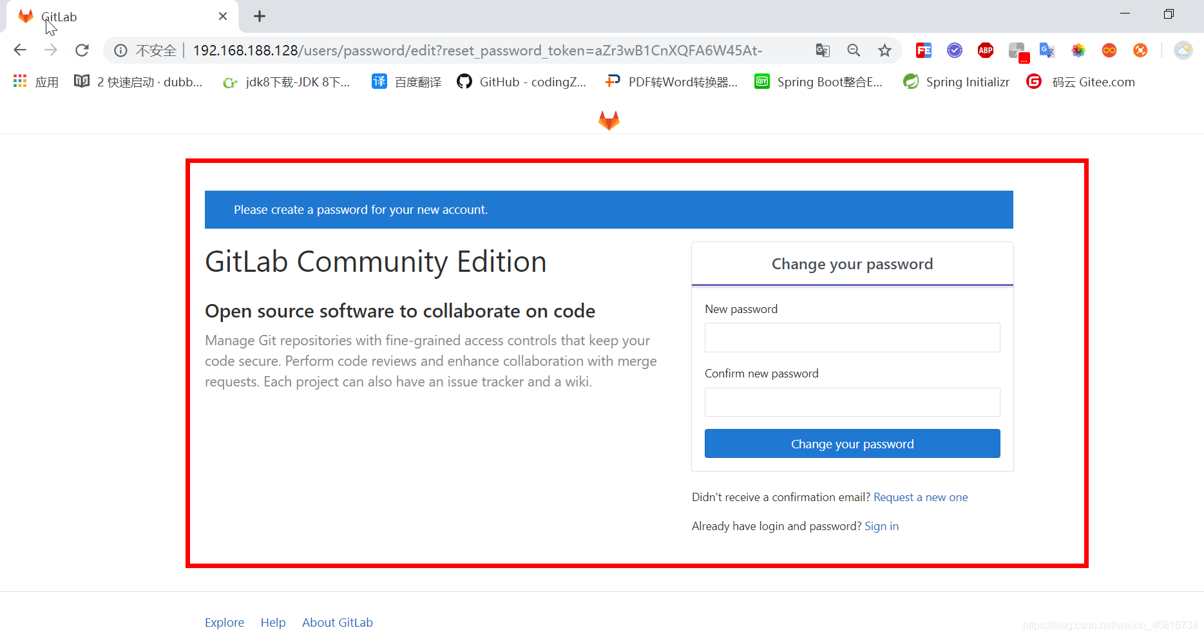Open the About GitLab footer link
1204x637 pixels.
coord(338,623)
